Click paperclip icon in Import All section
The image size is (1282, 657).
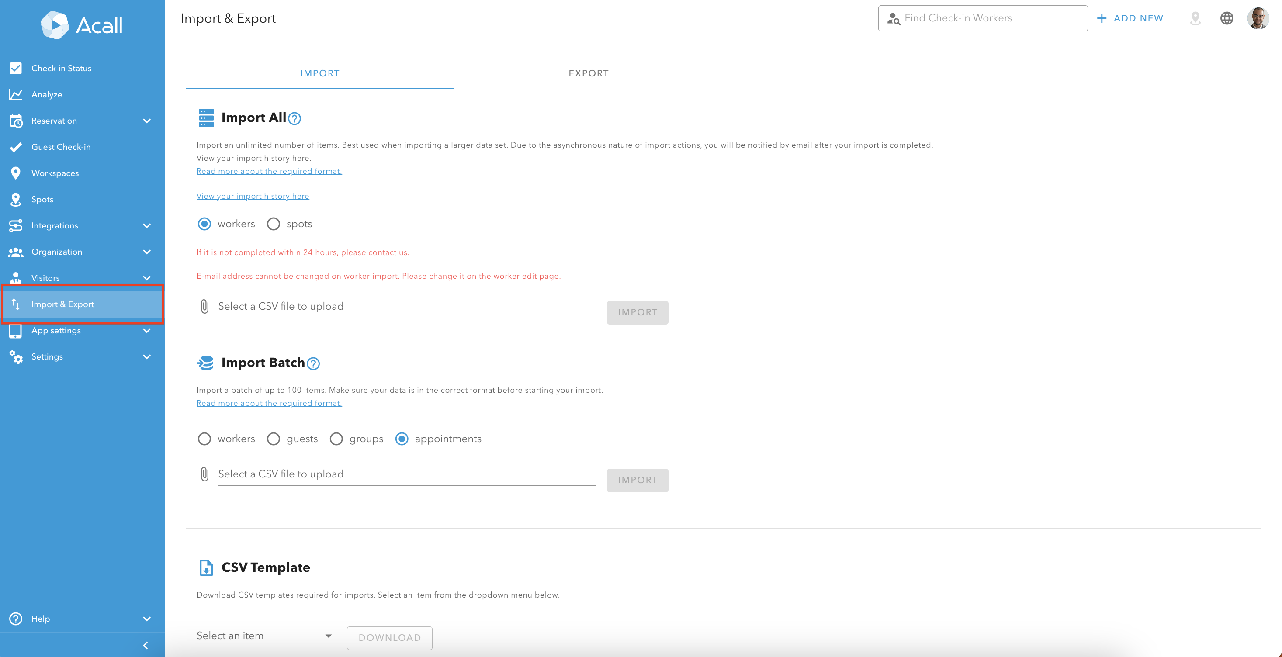pos(204,306)
